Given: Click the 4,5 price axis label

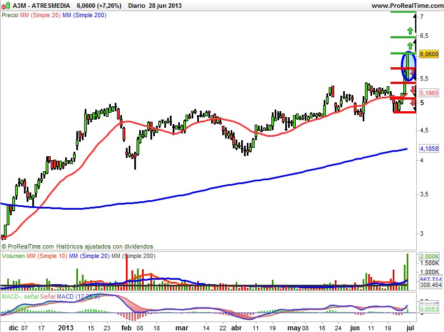Looking at the screenshot, I should (x=424, y=131).
